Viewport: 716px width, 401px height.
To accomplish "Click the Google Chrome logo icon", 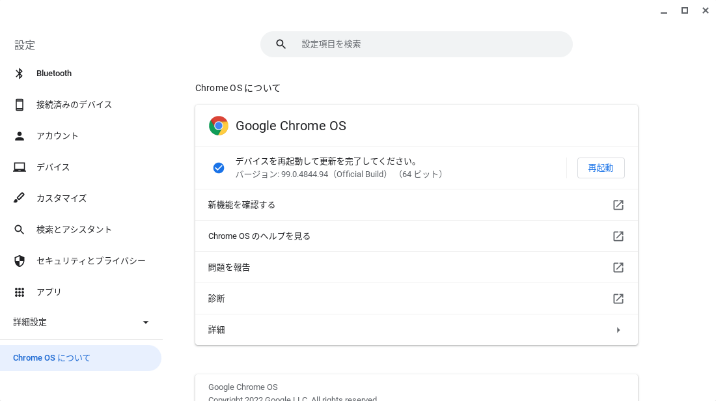I will coord(219,126).
